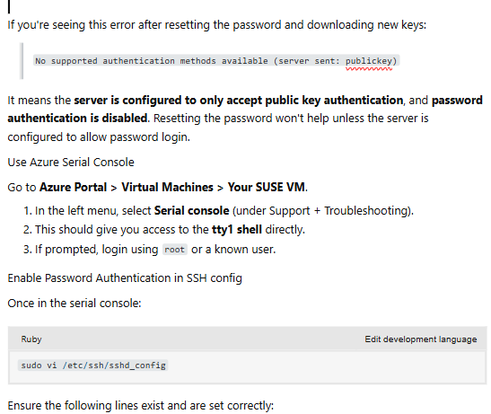The height and width of the screenshot is (414, 491).
Task: Click the sudo vi /etc/ssh/sshd_config code line
Action: 93,366
